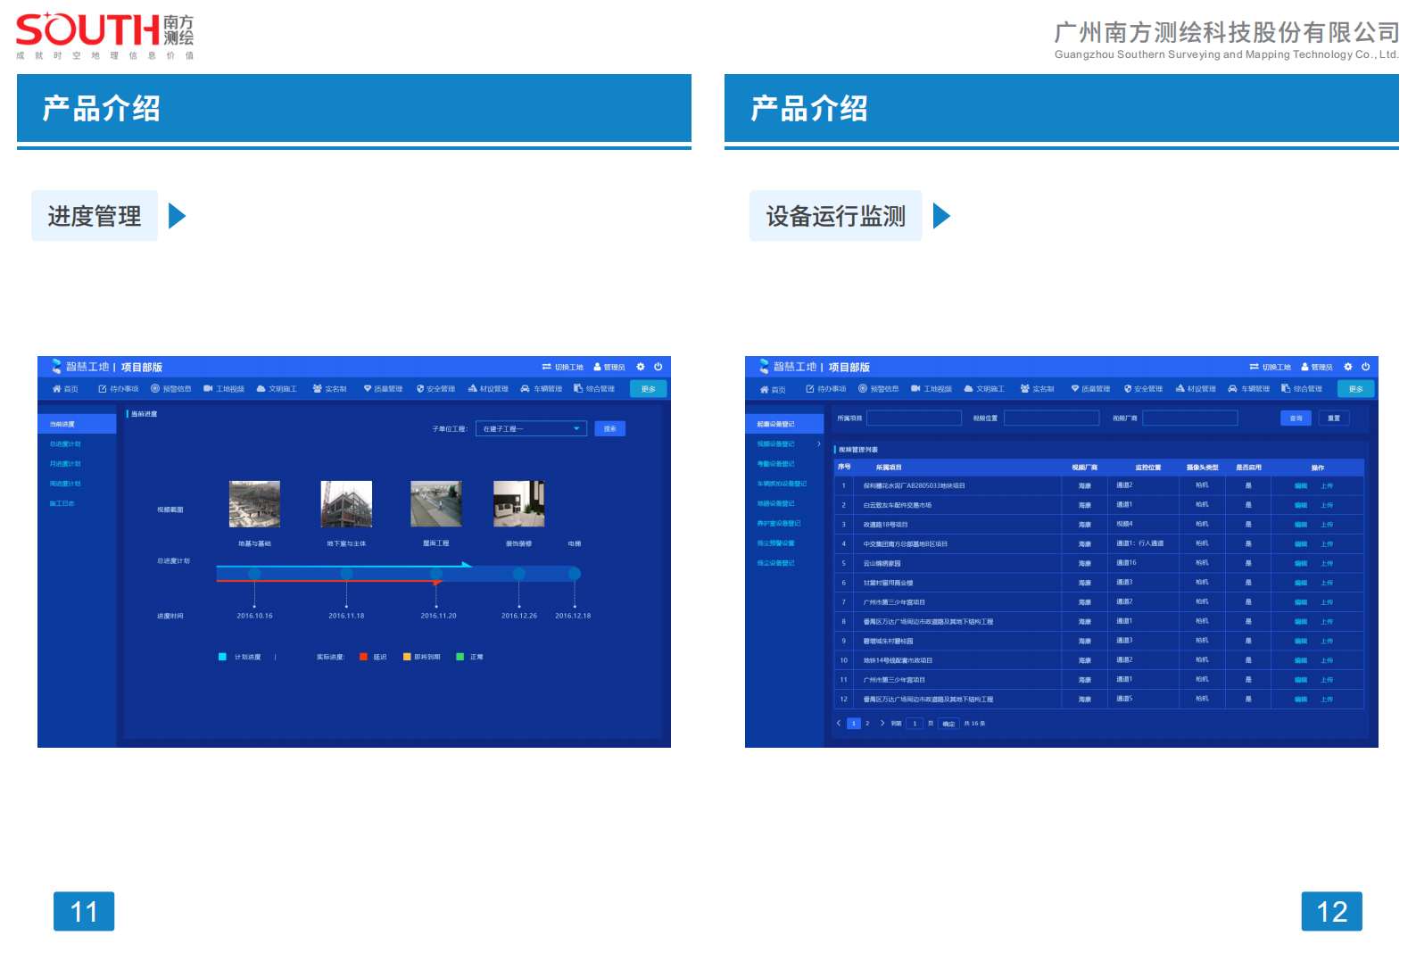
Task: Open 工地视频 in progress management screenshot
Action: tap(224, 389)
